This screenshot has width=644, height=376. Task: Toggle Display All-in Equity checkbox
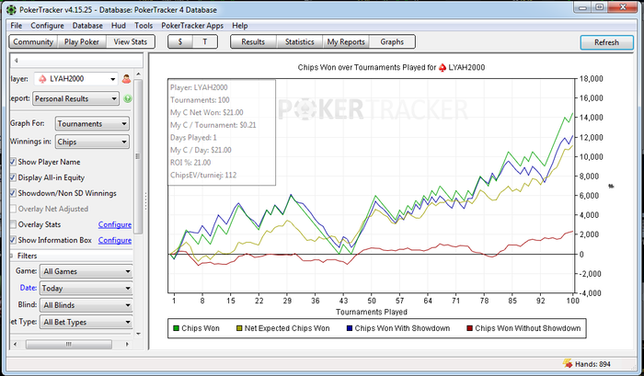(x=13, y=177)
